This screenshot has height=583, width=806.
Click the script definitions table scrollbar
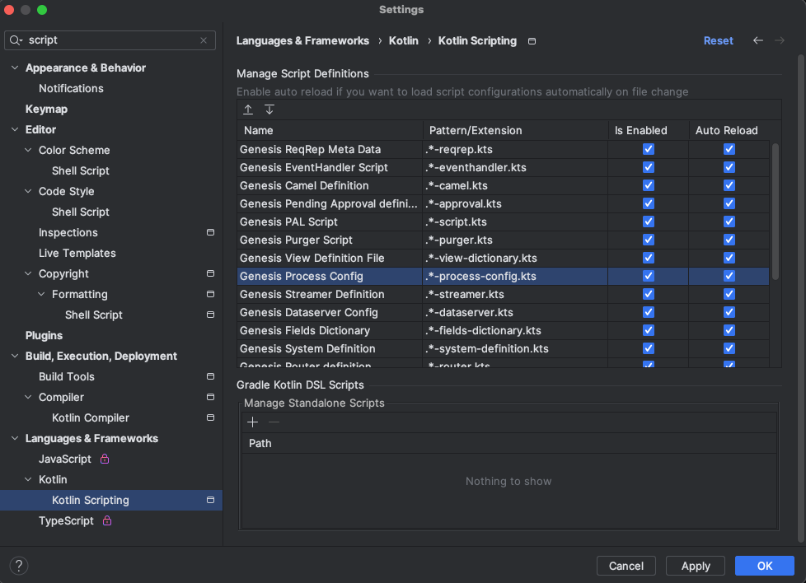click(776, 212)
